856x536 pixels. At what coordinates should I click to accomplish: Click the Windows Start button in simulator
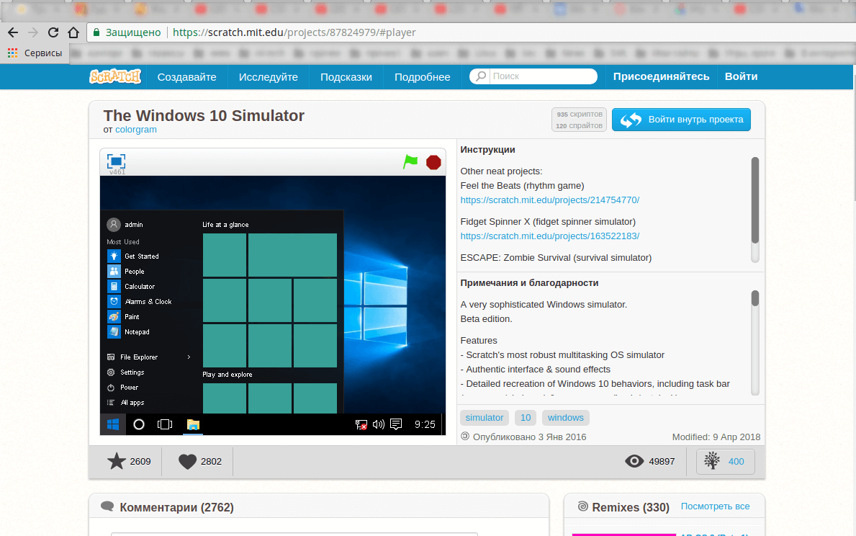click(x=113, y=424)
